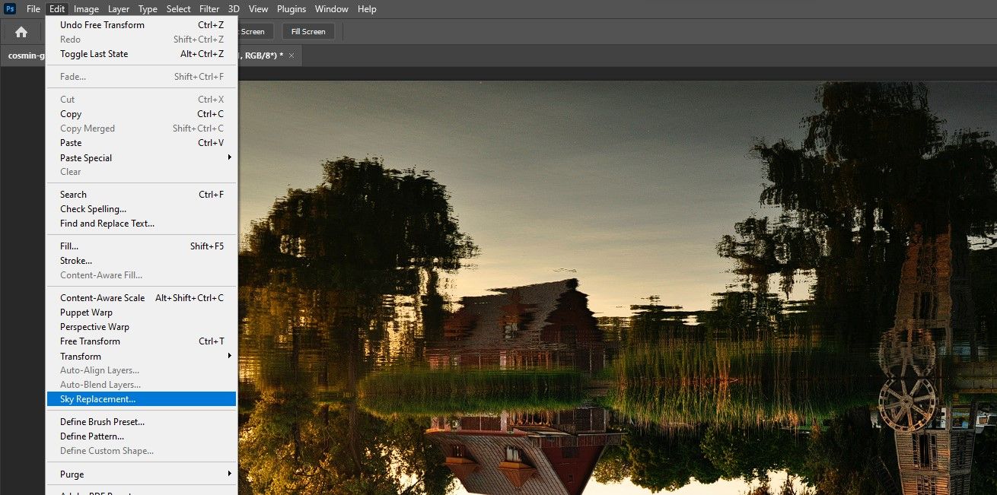The height and width of the screenshot is (495, 997).
Task: Open the Plugins menu
Action: [x=291, y=9]
